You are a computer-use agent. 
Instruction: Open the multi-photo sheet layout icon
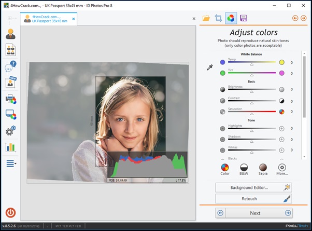coord(10,50)
